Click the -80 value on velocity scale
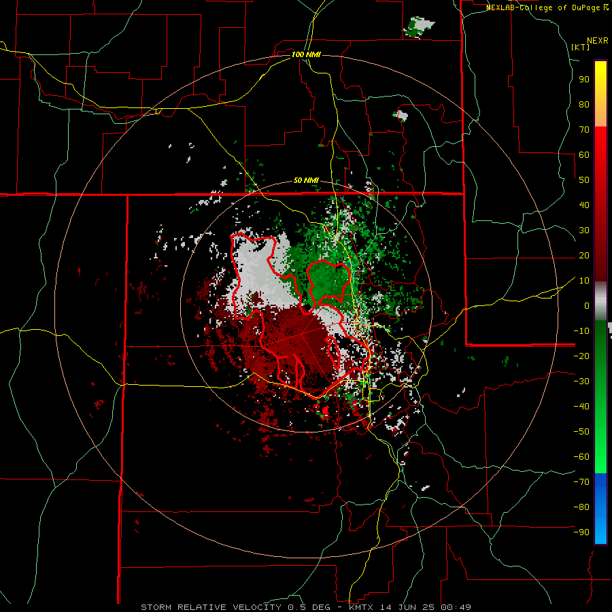This screenshot has width=612, height=612. 581,507
